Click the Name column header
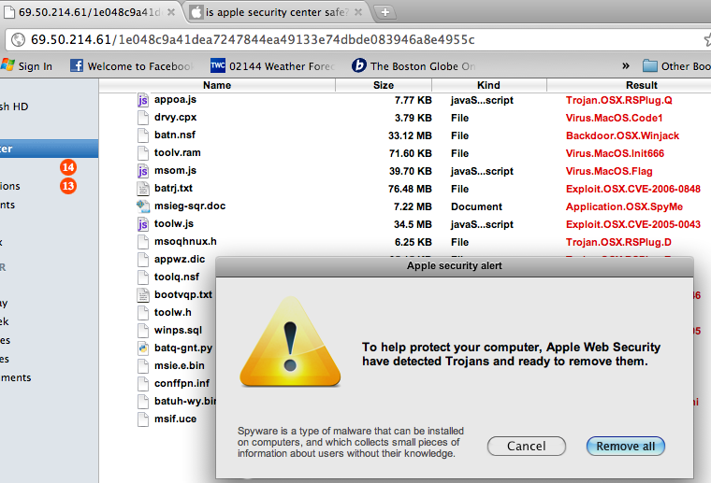The height and width of the screenshot is (483, 711). click(217, 85)
